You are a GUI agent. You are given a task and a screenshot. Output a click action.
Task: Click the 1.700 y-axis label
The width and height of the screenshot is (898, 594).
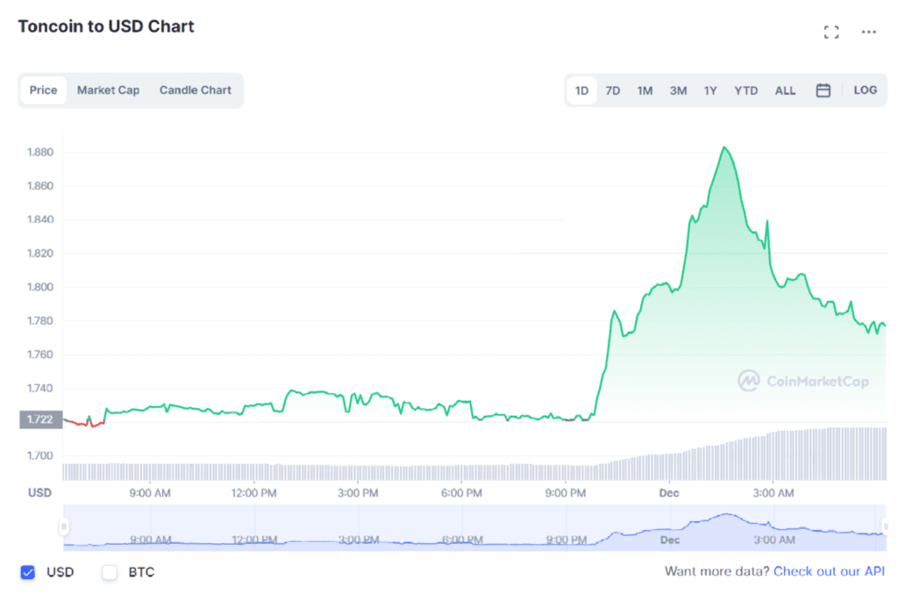[40, 456]
